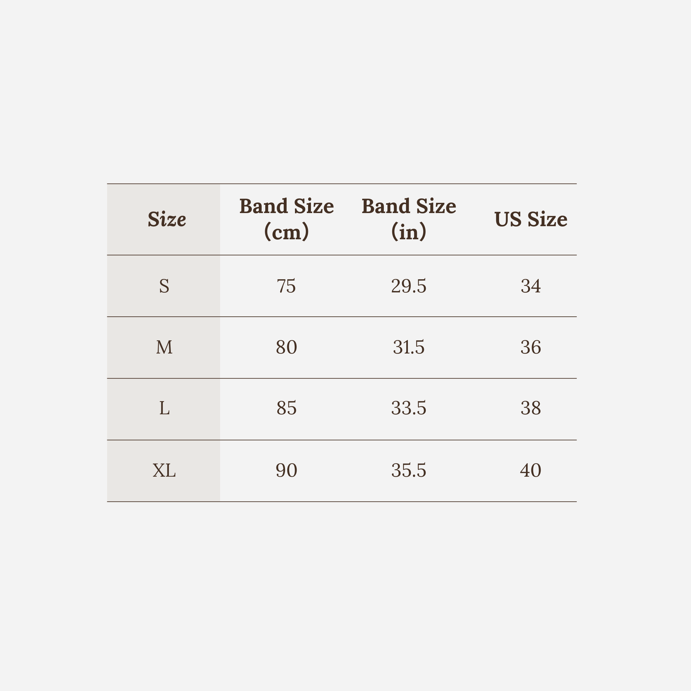Image resolution: width=691 pixels, height=691 pixels.
Task: Click the Size column header
Action: click(x=167, y=219)
